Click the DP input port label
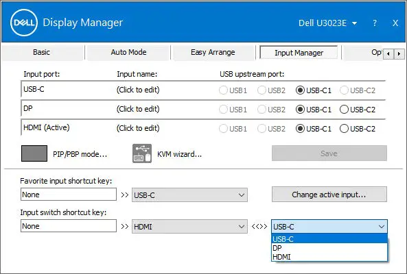Image resolution: width=407 pixels, height=274 pixels. click(x=28, y=108)
